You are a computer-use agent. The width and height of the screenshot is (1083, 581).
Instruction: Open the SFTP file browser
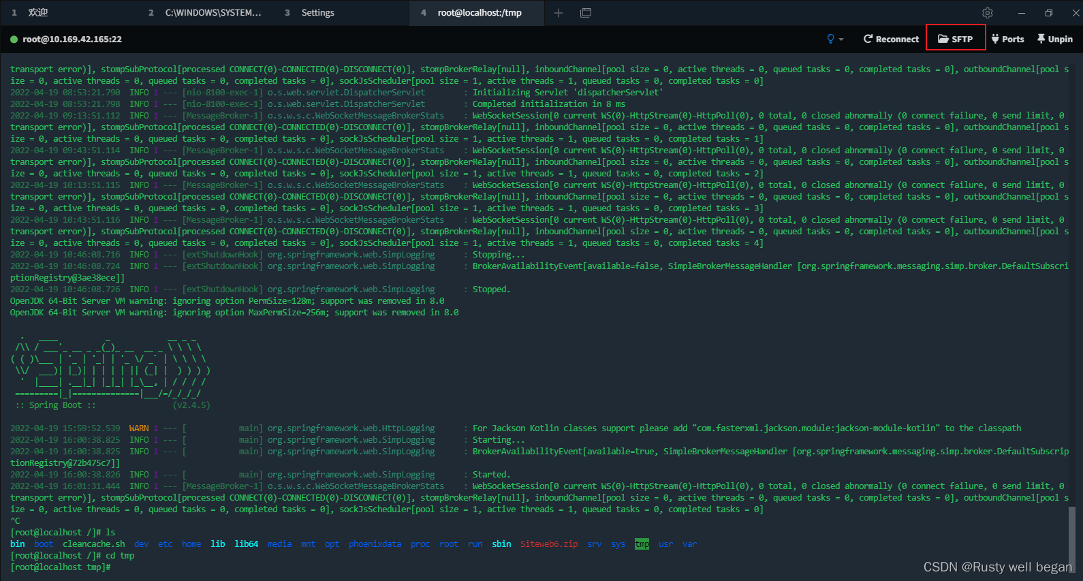click(x=956, y=39)
